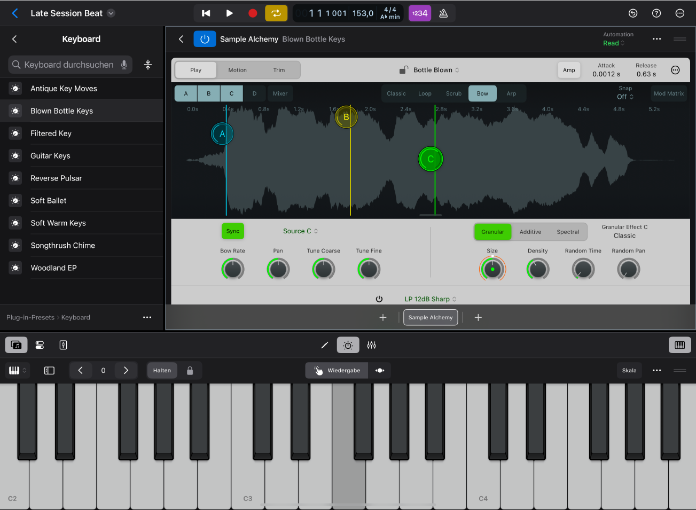The width and height of the screenshot is (696, 510).
Task: Select the Spectral synthesis tab
Action: [568, 232]
